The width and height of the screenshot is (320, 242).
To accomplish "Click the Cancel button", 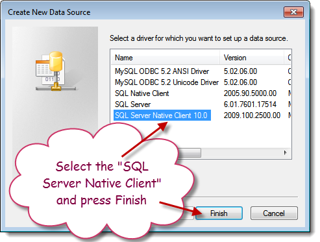I will (274, 213).
